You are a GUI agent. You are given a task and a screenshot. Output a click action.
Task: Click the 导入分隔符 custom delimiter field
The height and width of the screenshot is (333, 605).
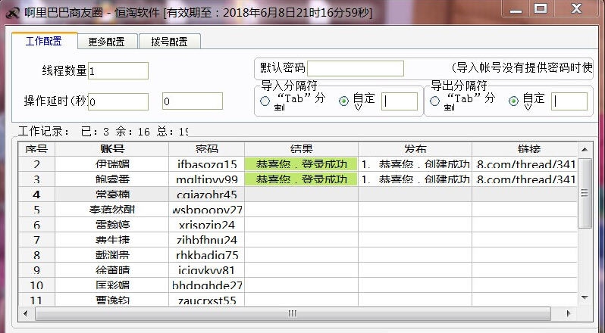coord(400,101)
